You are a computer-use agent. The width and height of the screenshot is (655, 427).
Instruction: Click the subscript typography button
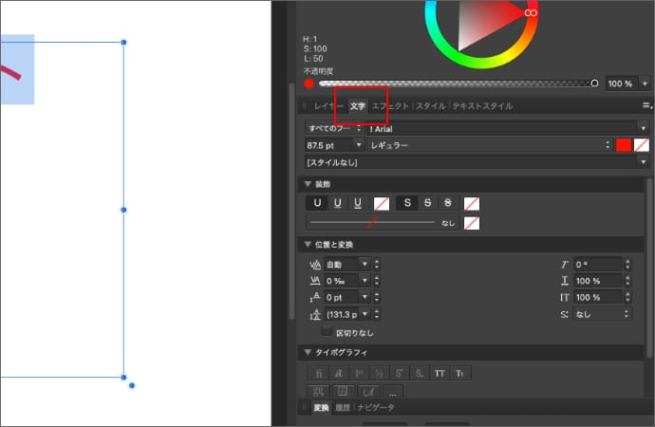click(419, 373)
